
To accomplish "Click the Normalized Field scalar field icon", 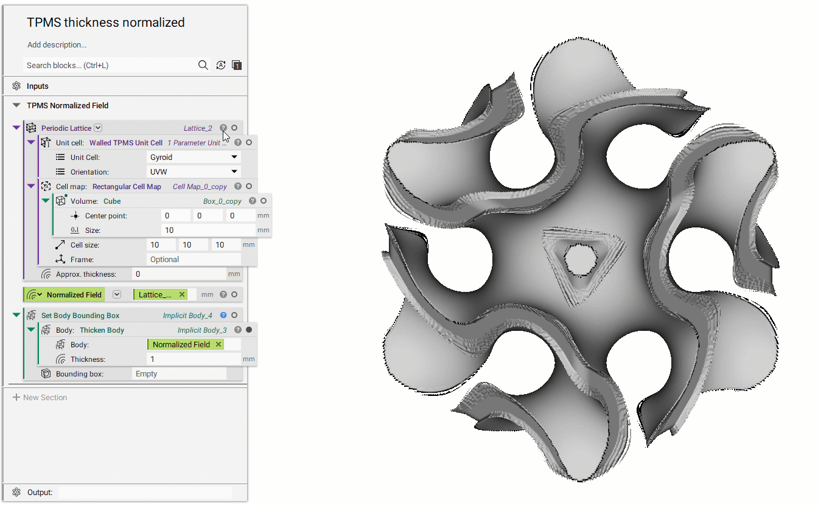I will pos(32,294).
